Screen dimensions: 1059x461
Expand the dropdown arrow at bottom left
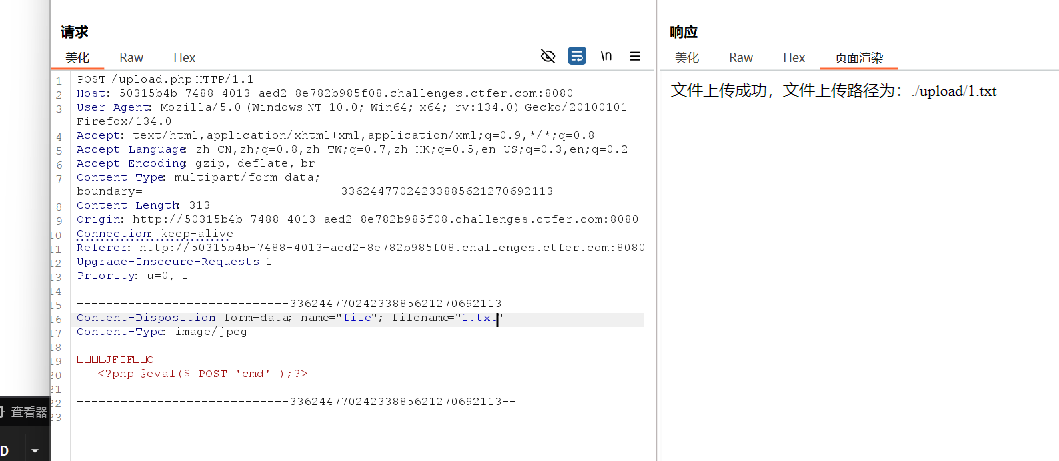coord(35,451)
